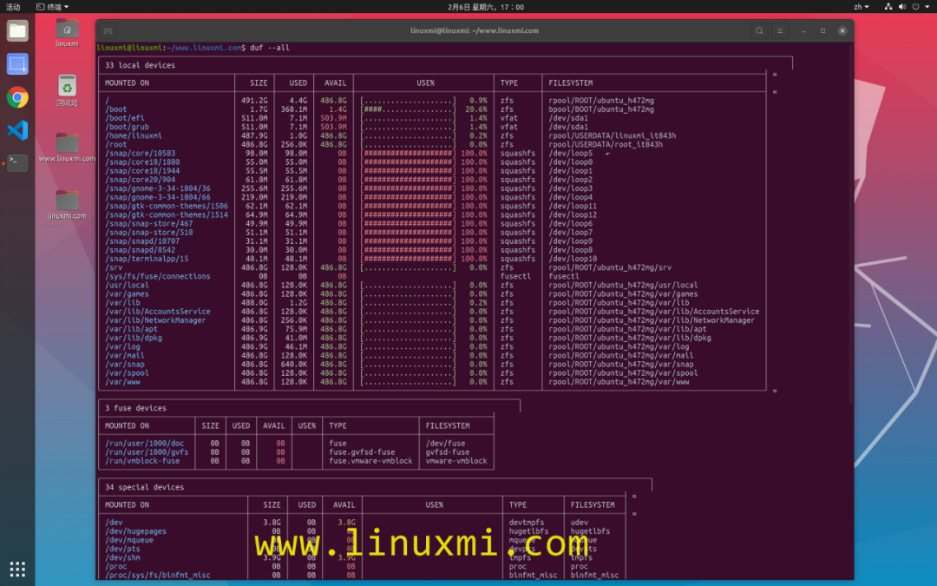The height and width of the screenshot is (586, 937).
Task: Click the 491.2G size of root
Action: tap(254, 101)
